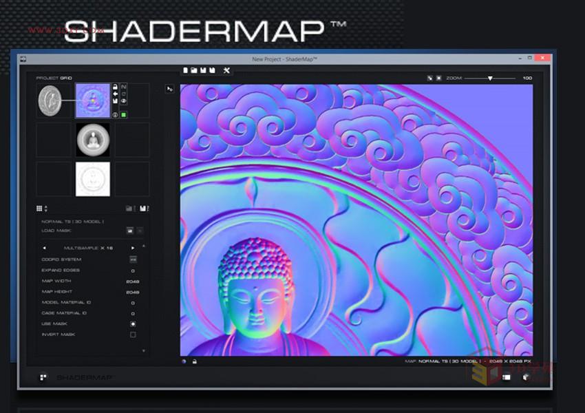Click the Map Height value 2048
The width and height of the screenshot is (585, 413).
coord(133,292)
